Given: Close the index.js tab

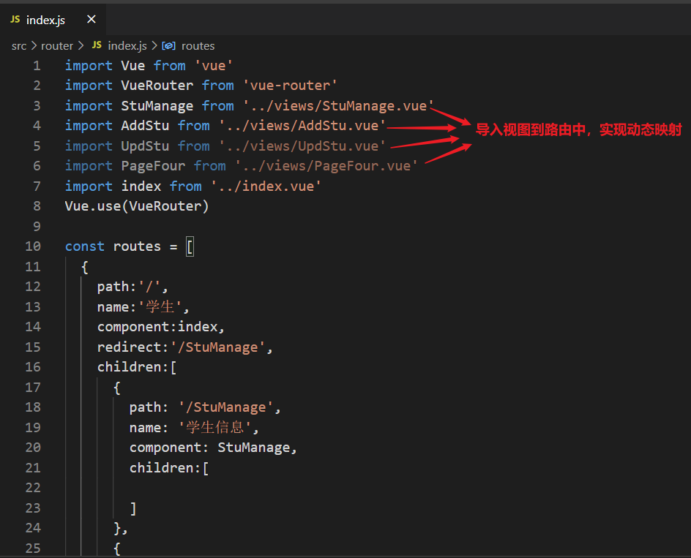Looking at the screenshot, I should tap(91, 20).
